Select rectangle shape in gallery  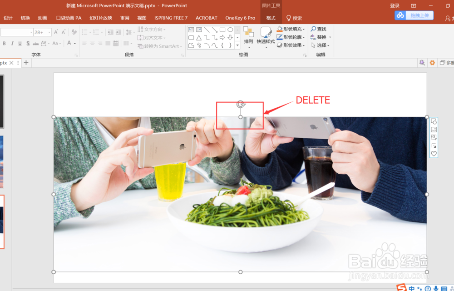(222, 30)
